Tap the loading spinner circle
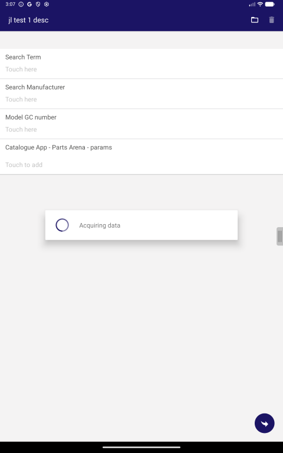The height and width of the screenshot is (453, 283). pyautogui.click(x=62, y=225)
